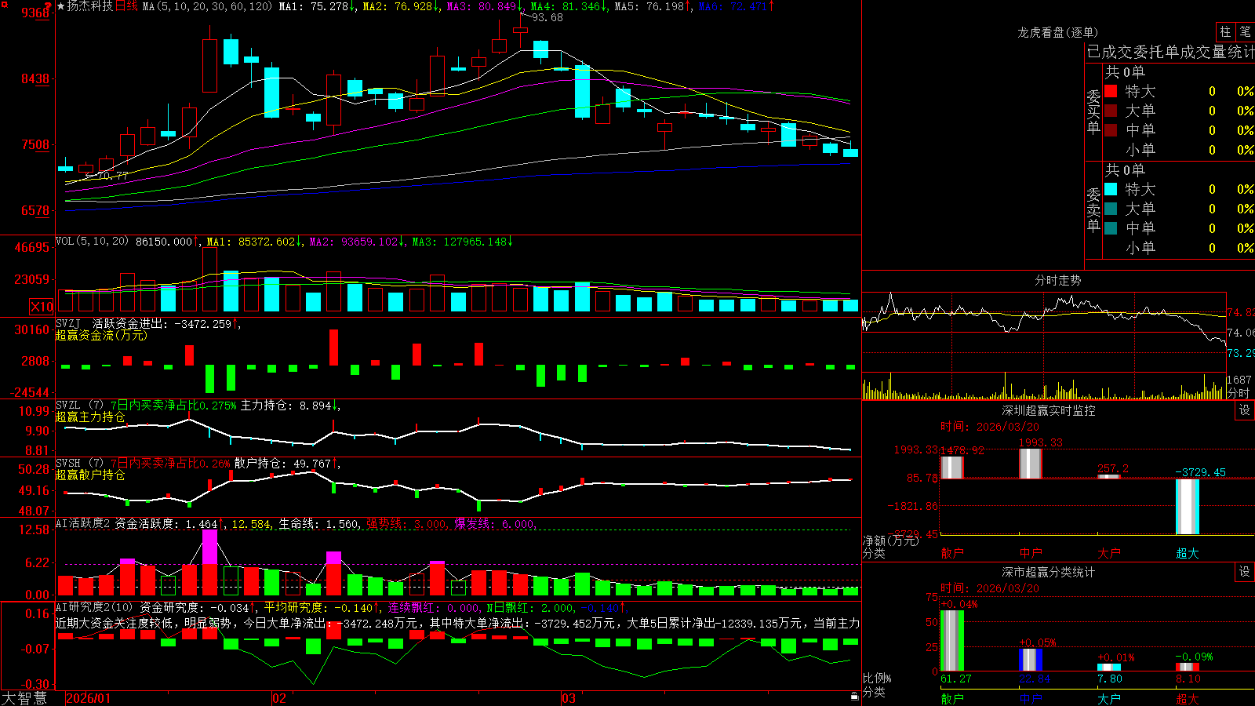The width and height of the screenshot is (1255, 706).
Task: Click the VOL(5,10,20) indicator label
Action: (x=93, y=242)
